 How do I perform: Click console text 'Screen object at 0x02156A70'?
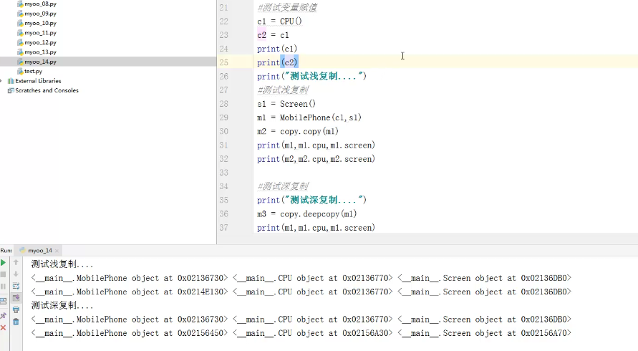(x=505, y=333)
